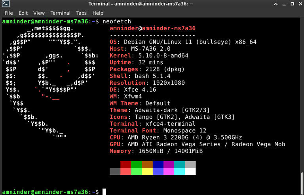Screen dimensions: 304x195
Task: Click the bright green color block
Action: click(137, 172)
